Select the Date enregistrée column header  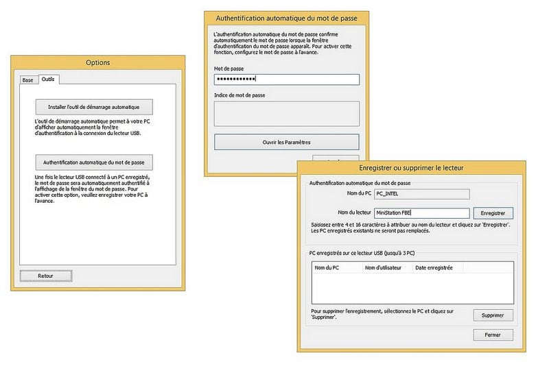(434, 268)
